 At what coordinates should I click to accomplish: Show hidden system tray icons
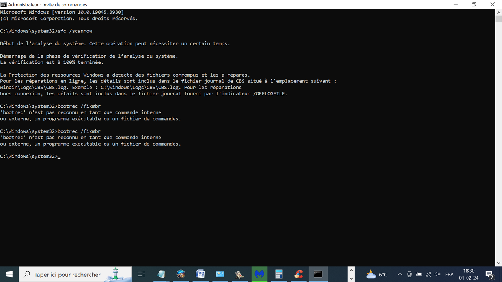[x=400, y=275]
